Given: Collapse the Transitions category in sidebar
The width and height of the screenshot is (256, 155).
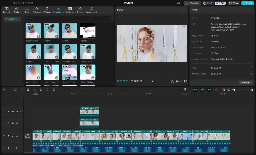Looking at the screenshot, I should click(12, 19).
